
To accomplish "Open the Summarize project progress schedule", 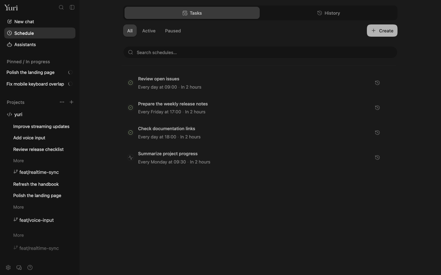I will (x=260, y=158).
